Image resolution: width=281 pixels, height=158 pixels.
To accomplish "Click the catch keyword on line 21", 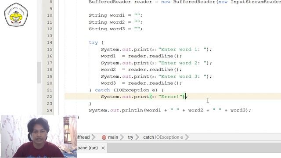I will click(102, 90).
